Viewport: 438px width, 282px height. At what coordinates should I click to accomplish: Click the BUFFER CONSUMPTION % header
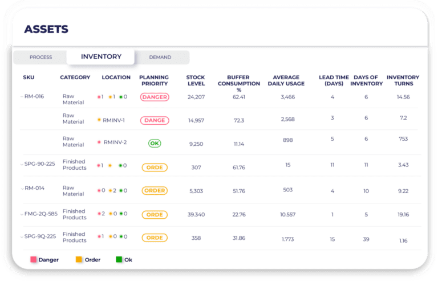coord(238,83)
